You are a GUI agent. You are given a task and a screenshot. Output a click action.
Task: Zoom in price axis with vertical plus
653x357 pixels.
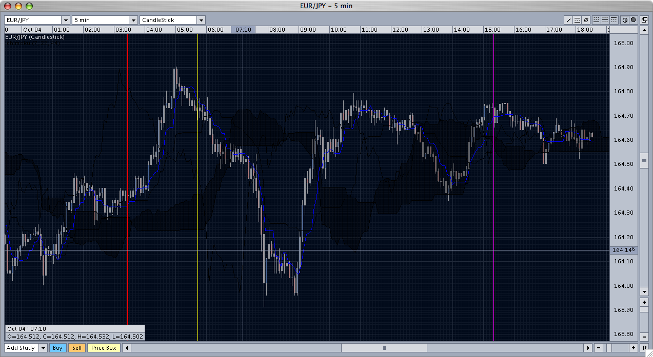coord(644,302)
